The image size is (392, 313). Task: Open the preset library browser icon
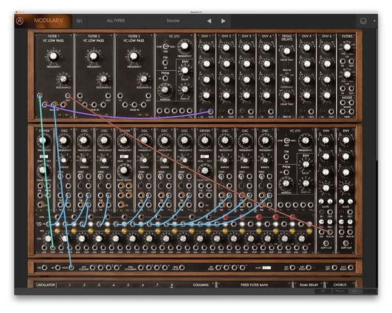[79, 21]
